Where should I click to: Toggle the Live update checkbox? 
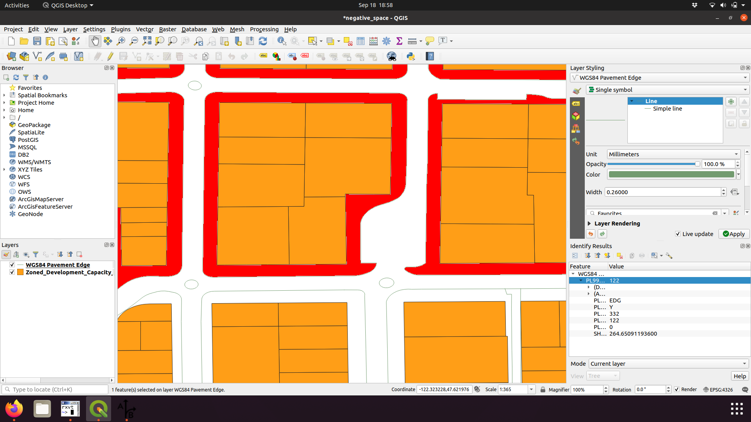(x=678, y=234)
